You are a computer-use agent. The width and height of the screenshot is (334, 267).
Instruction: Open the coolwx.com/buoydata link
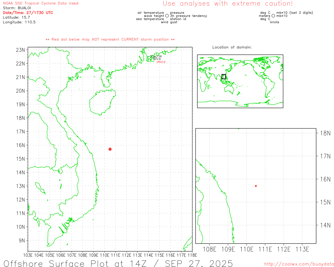(299, 264)
